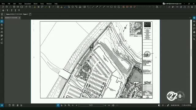Activate the Select arrow tool in bottom bar
This screenshot has width=196, height=110.
(62, 105)
